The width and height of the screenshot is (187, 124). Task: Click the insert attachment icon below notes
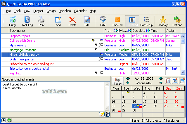tap(108, 114)
